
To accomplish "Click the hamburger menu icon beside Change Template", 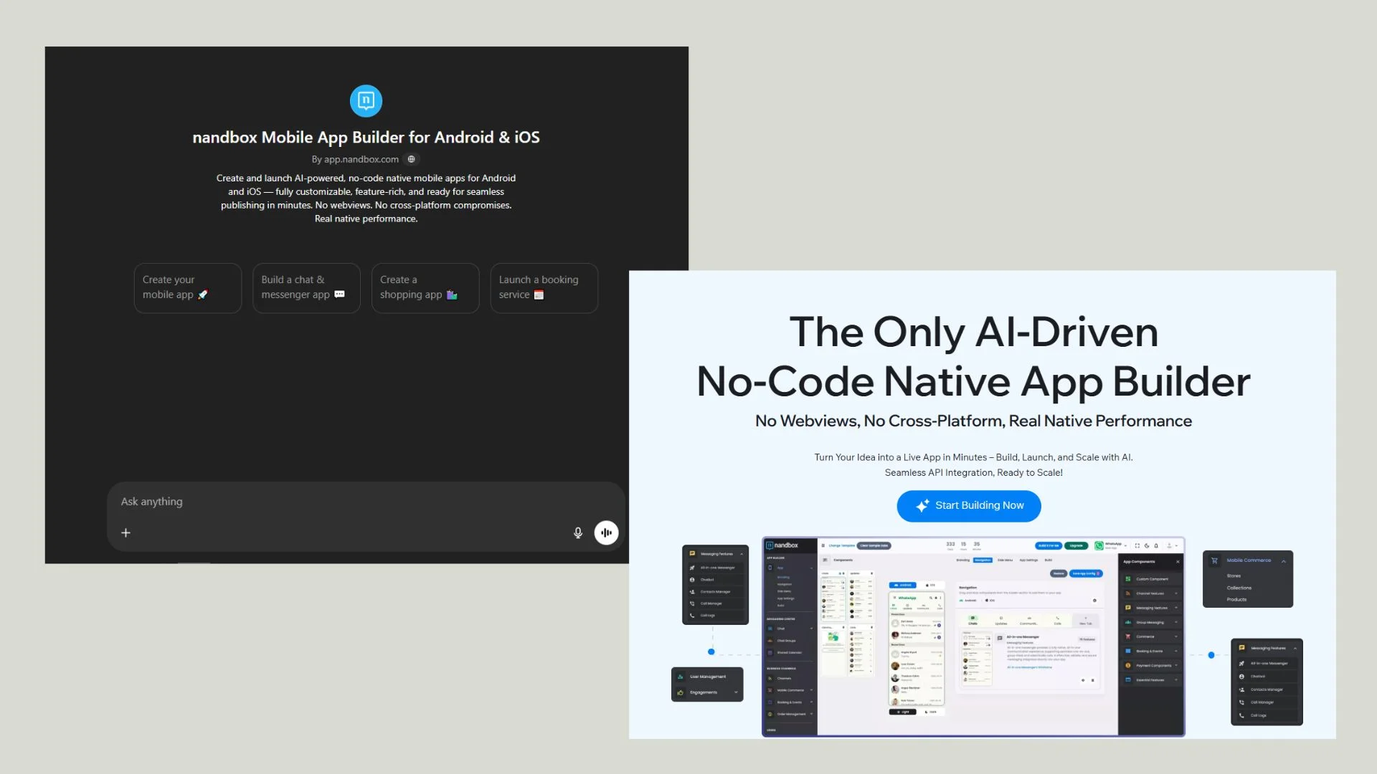I will point(823,545).
